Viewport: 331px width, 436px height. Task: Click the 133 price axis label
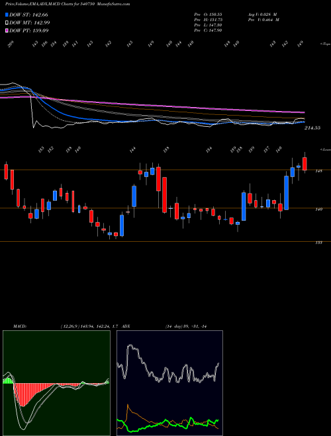[x=318, y=242]
